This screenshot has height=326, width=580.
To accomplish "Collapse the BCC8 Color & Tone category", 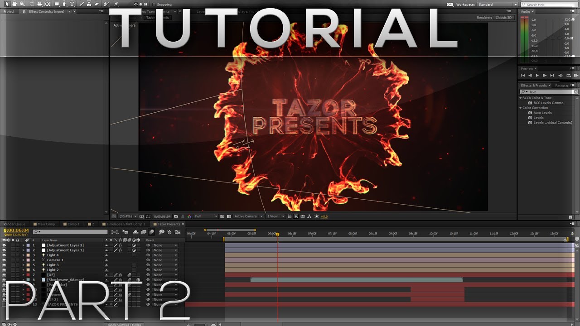I will tap(521, 98).
